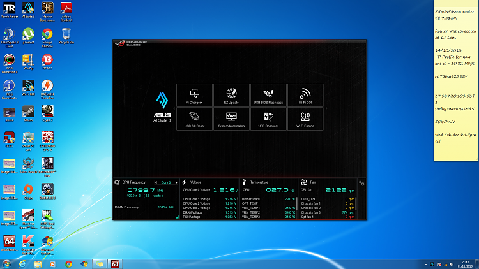The height and width of the screenshot is (269, 479).
Task: Open the System Information tile
Action: [231, 119]
